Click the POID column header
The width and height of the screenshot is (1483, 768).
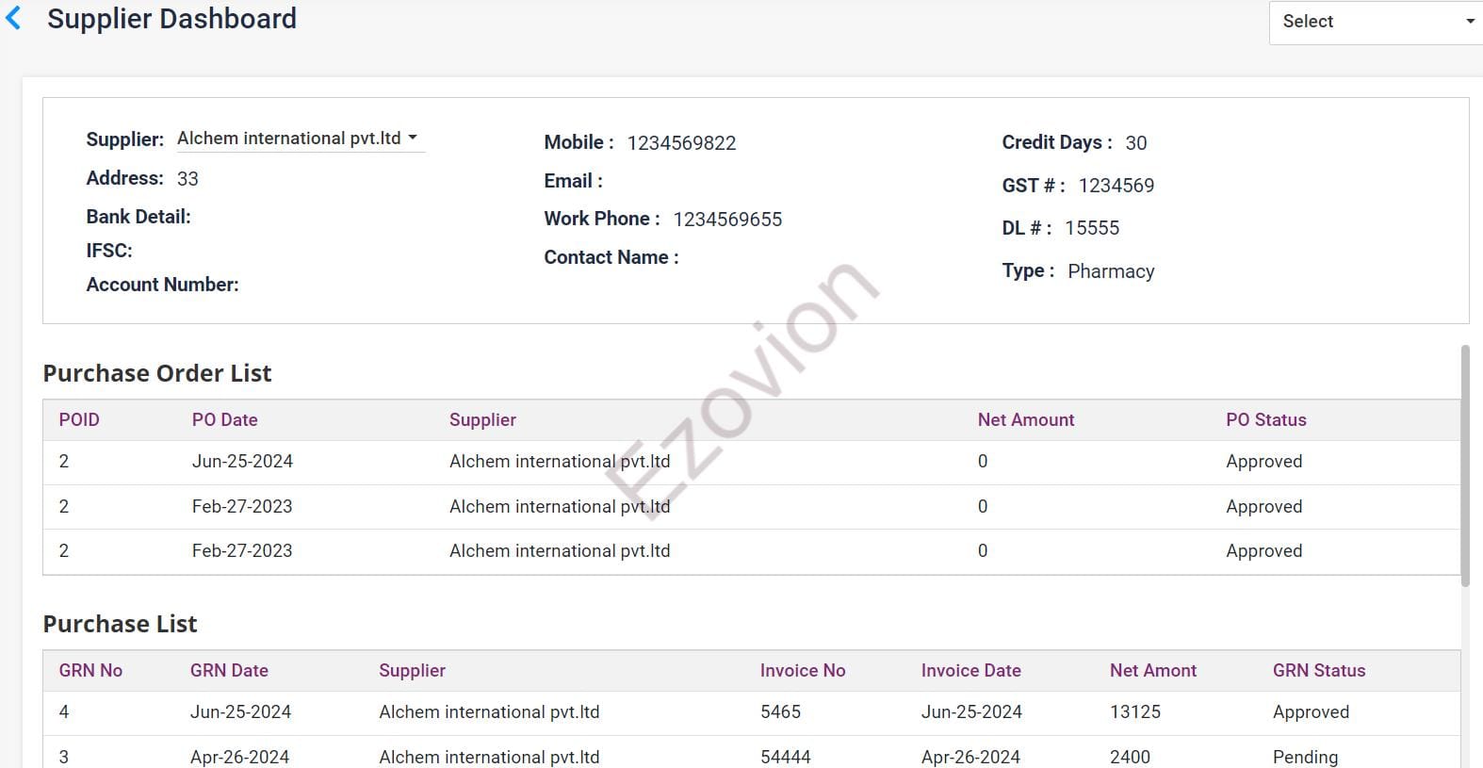click(79, 420)
